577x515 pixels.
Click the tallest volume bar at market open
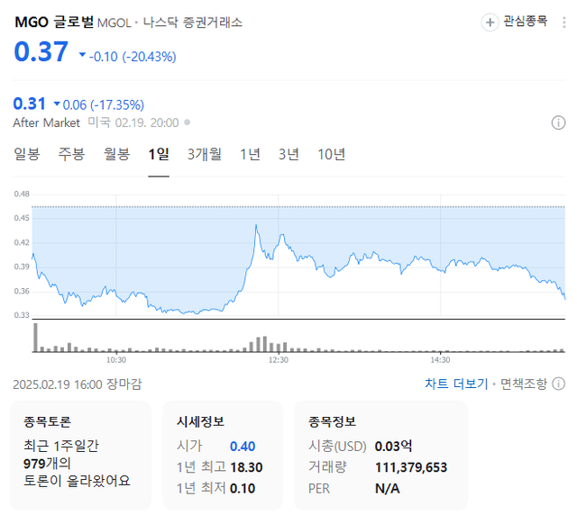36,338
